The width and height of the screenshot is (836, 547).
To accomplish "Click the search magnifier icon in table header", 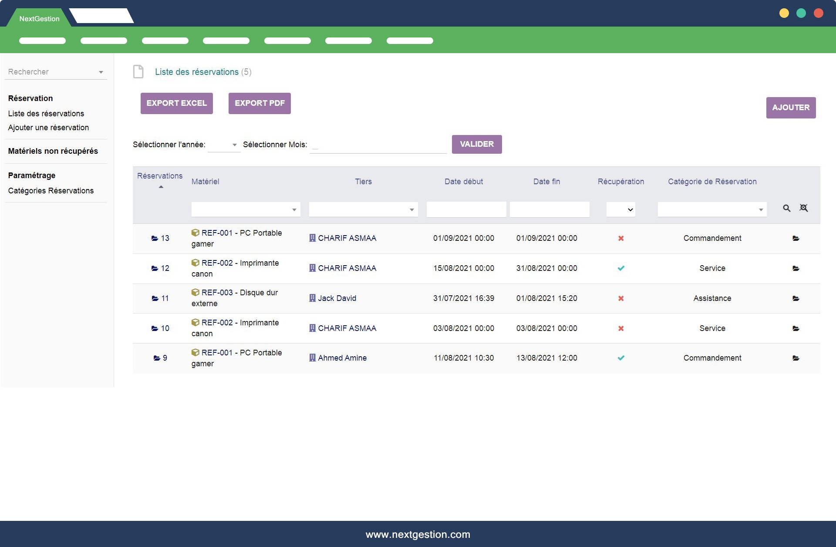I will point(786,209).
